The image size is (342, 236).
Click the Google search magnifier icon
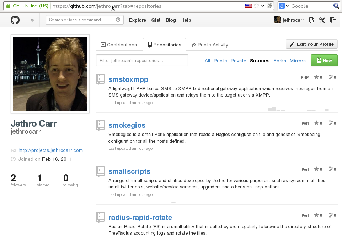point(336,6)
